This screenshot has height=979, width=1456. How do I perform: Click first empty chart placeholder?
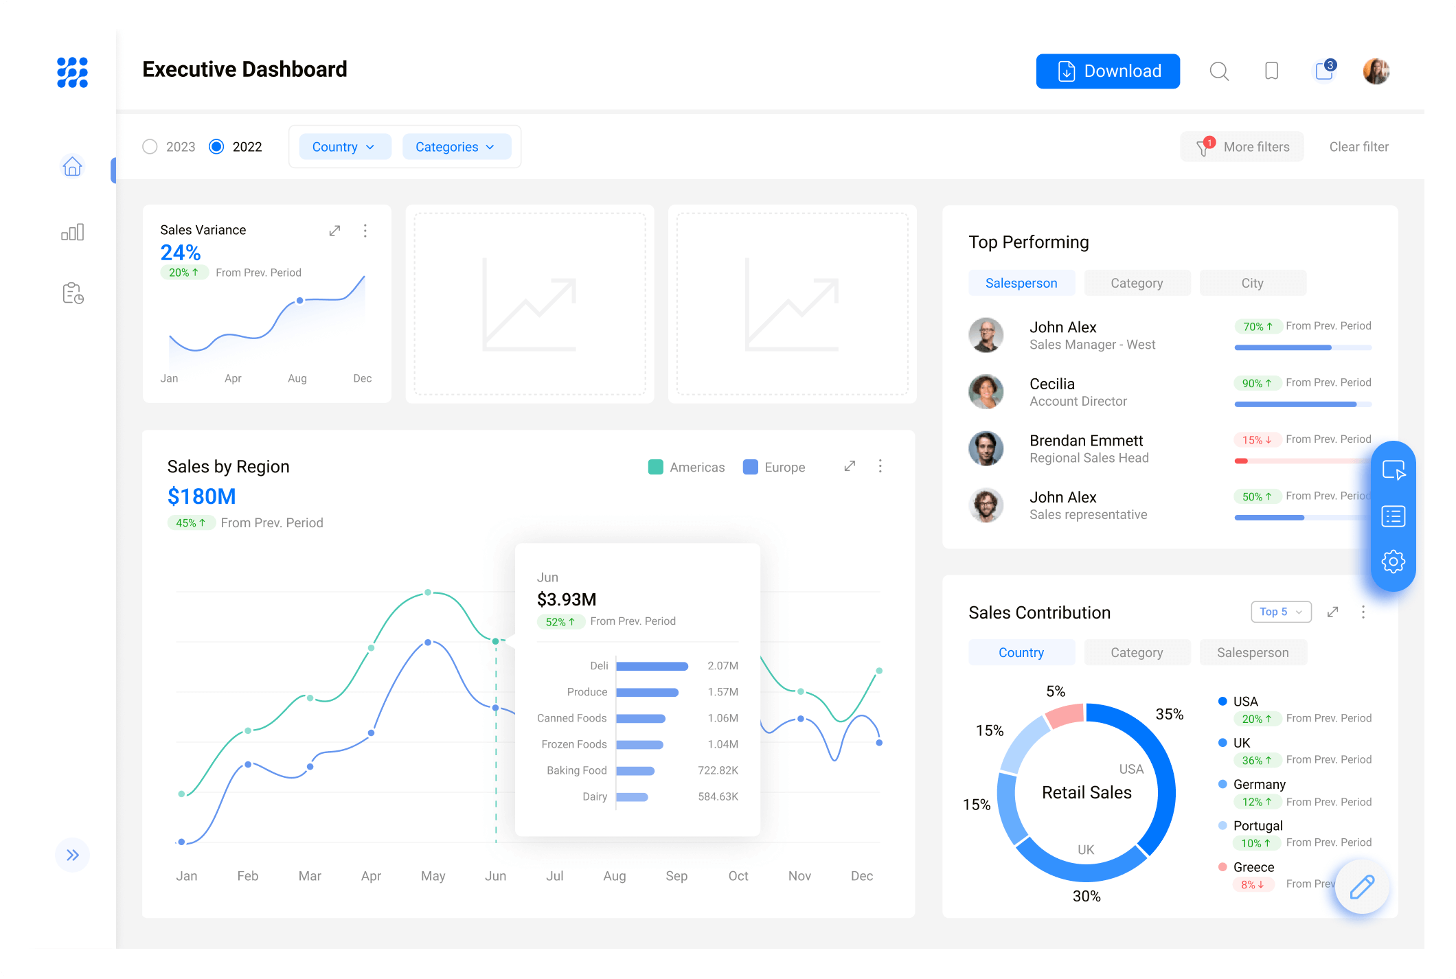point(530,303)
